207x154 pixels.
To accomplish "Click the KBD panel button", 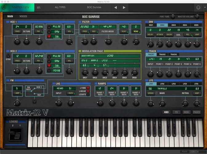I will pyautogui.click(x=166, y=112).
